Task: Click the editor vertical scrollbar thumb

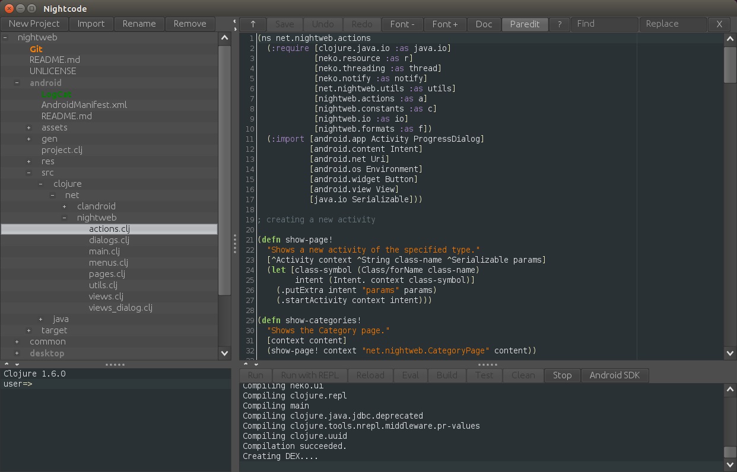Action: (730, 64)
